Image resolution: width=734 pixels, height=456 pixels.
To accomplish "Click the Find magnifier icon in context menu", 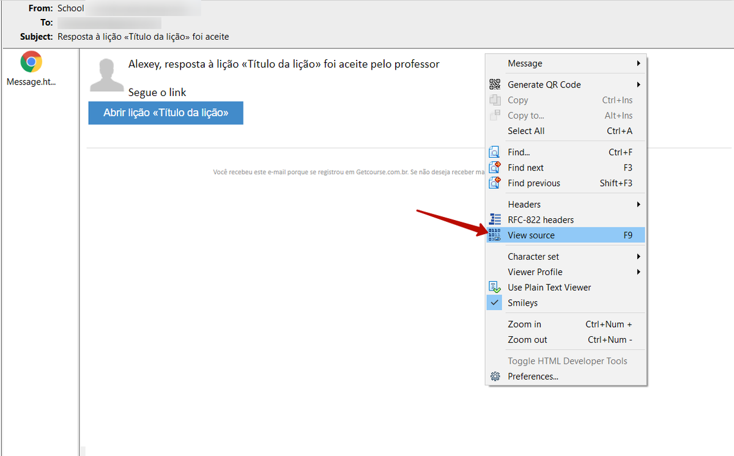I will (495, 152).
